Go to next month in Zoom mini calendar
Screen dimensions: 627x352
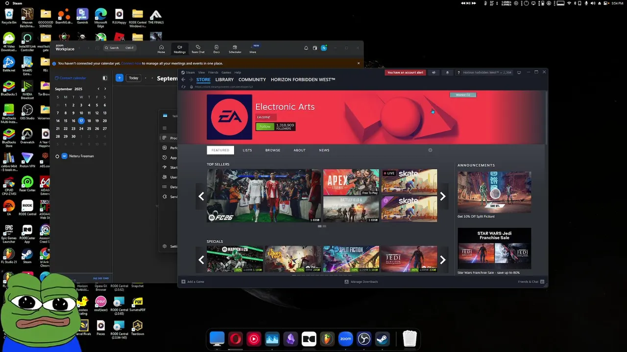pos(105,89)
